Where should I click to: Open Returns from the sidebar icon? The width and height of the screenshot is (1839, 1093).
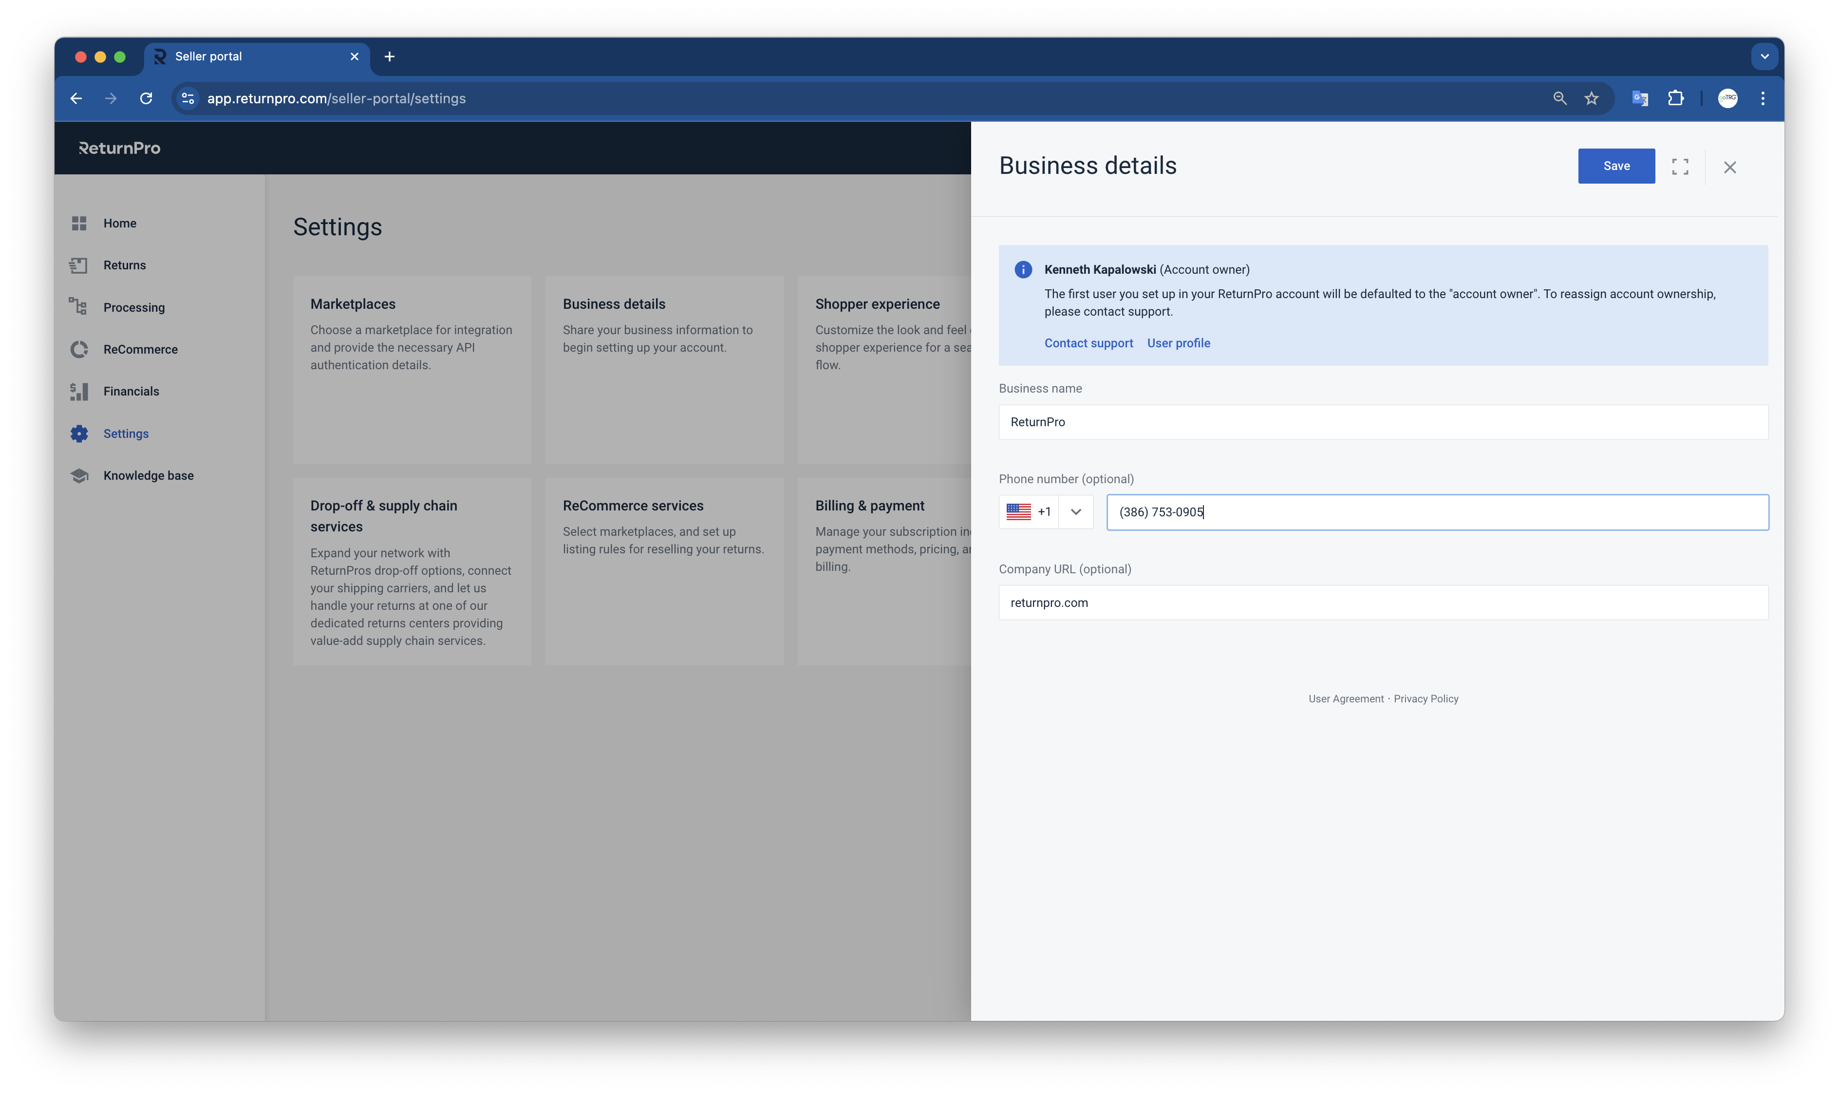[79, 265]
